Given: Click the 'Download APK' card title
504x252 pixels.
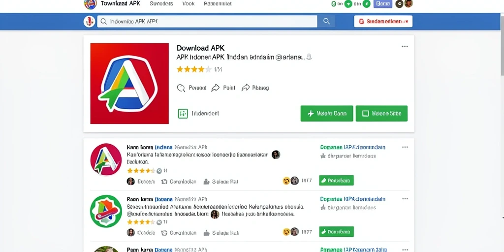Looking at the screenshot, I should (201, 48).
